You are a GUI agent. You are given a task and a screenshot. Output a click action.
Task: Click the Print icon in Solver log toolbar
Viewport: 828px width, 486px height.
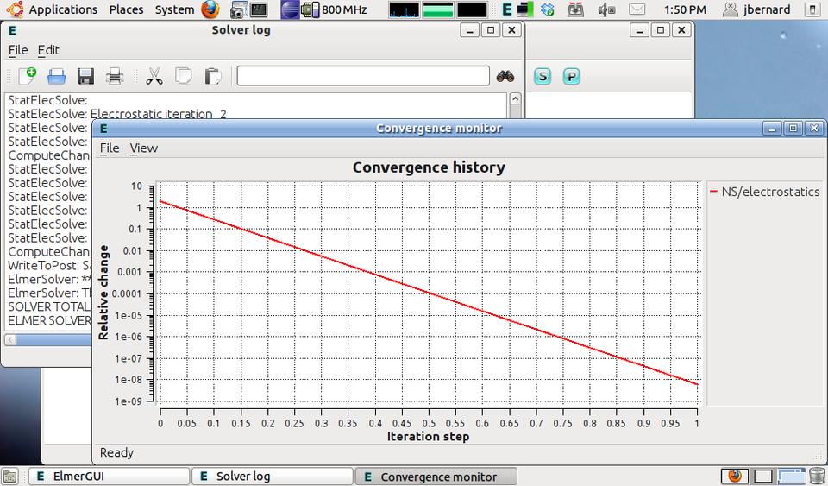[115, 76]
